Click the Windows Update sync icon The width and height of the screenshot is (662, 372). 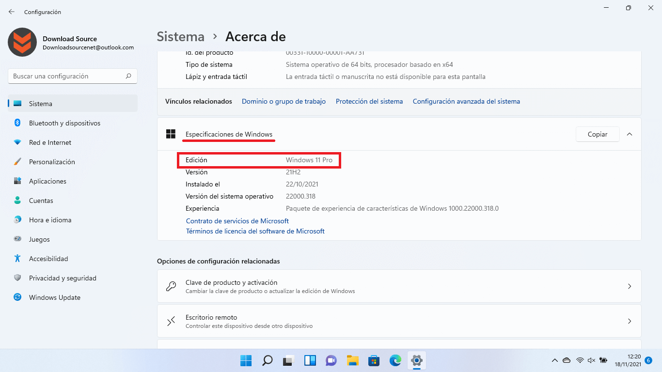tap(17, 297)
